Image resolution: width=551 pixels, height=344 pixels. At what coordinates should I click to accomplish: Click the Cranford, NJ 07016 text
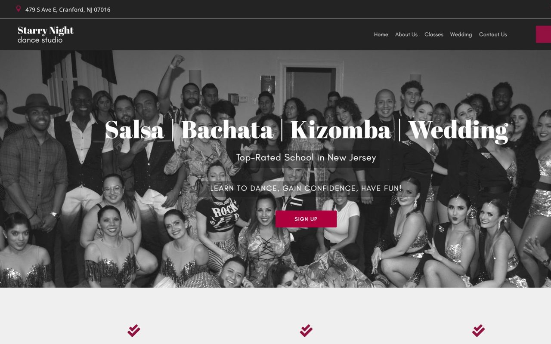click(x=85, y=9)
